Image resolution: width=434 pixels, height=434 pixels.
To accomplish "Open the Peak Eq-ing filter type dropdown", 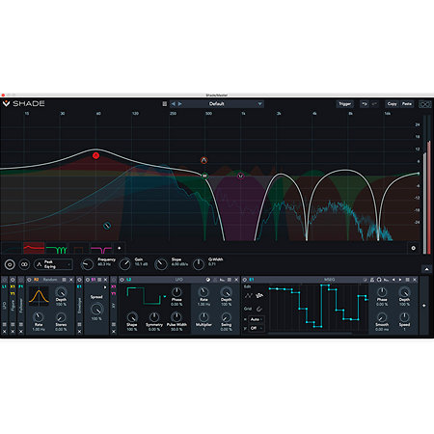I will [x=53, y=264].
